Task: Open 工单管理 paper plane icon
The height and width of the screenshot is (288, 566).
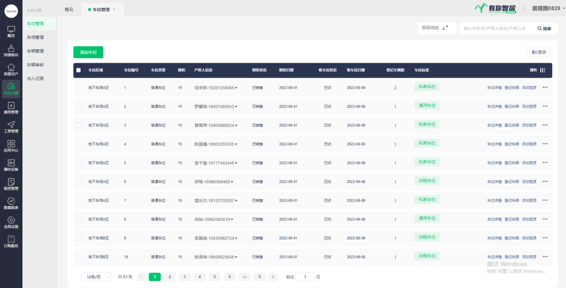Action: pos(11,126)
